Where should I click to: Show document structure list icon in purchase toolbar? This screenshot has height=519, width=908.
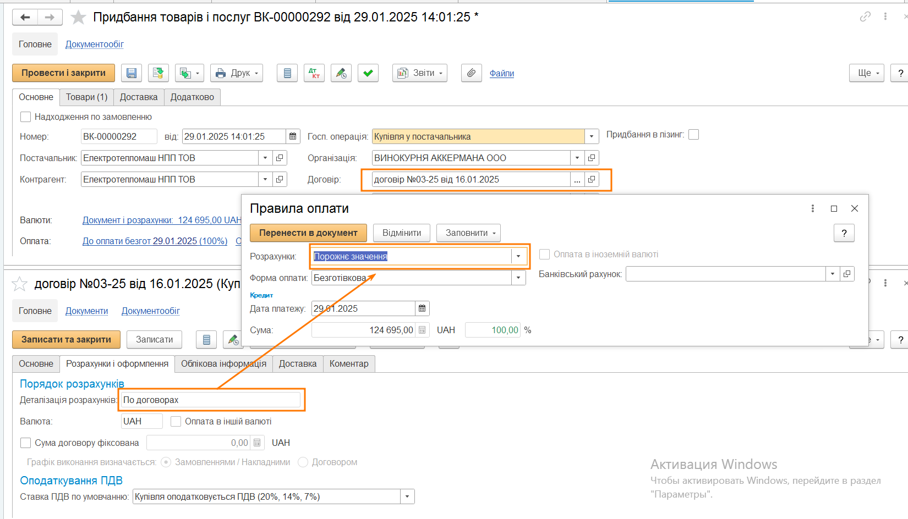[x=287, y=73]
